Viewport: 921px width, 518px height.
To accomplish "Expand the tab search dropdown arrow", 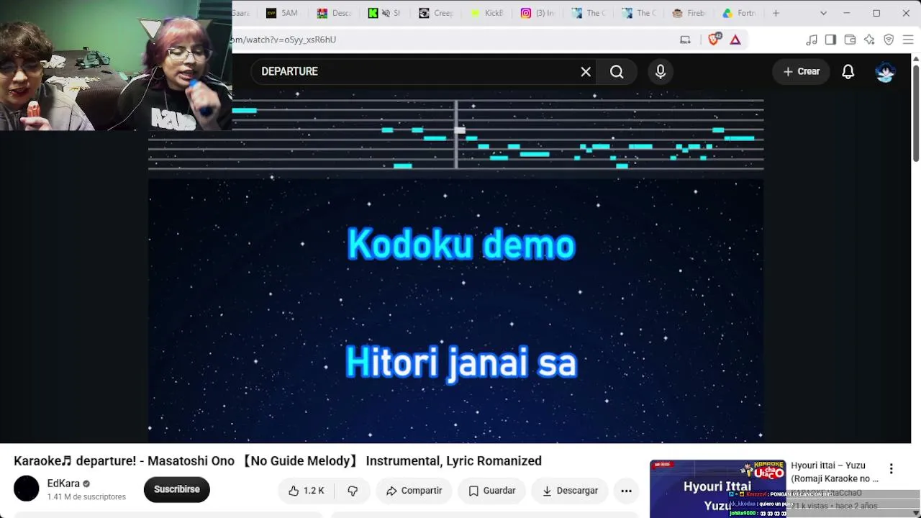I will coord(823,13).
